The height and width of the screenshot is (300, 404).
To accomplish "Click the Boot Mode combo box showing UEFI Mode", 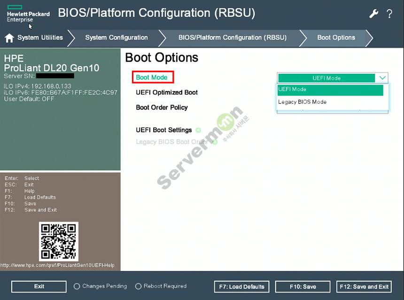I will (x=333, y=78).
